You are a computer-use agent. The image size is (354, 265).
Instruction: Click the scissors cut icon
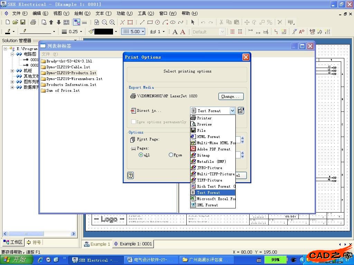(x=221, y=22)
